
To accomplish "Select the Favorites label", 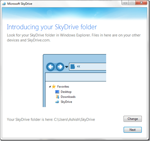I will coord(63,87).
